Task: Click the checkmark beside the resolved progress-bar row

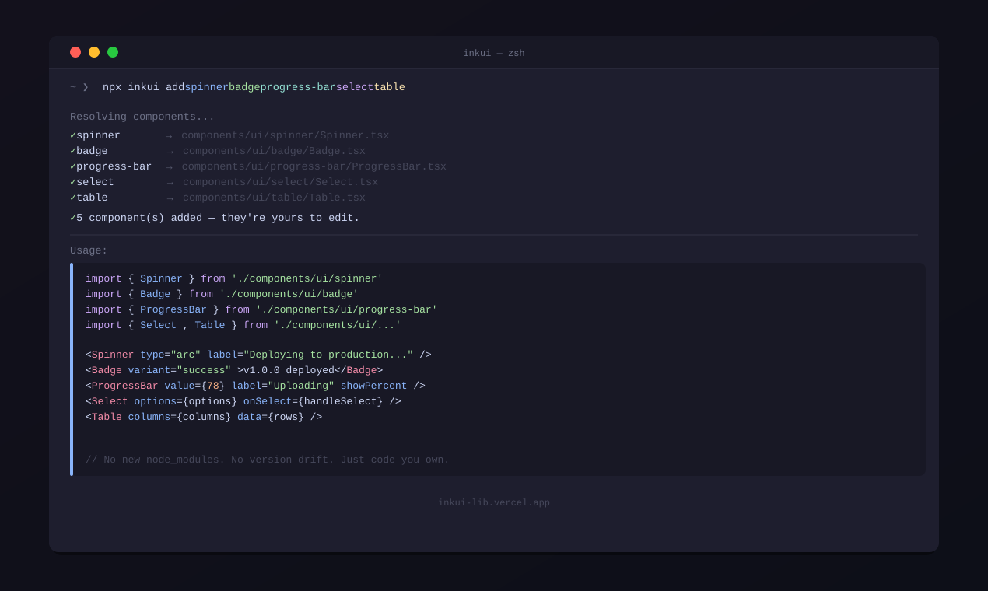Action: point(73,166)
